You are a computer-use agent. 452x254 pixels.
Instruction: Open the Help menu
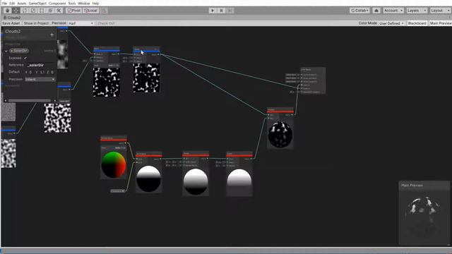95,4
